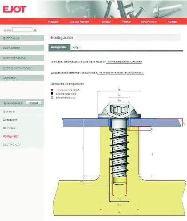Open EJOT Gruppe in the sidebar
The height and width of the screenshot is (221, 187).
(x=22, y=38)
